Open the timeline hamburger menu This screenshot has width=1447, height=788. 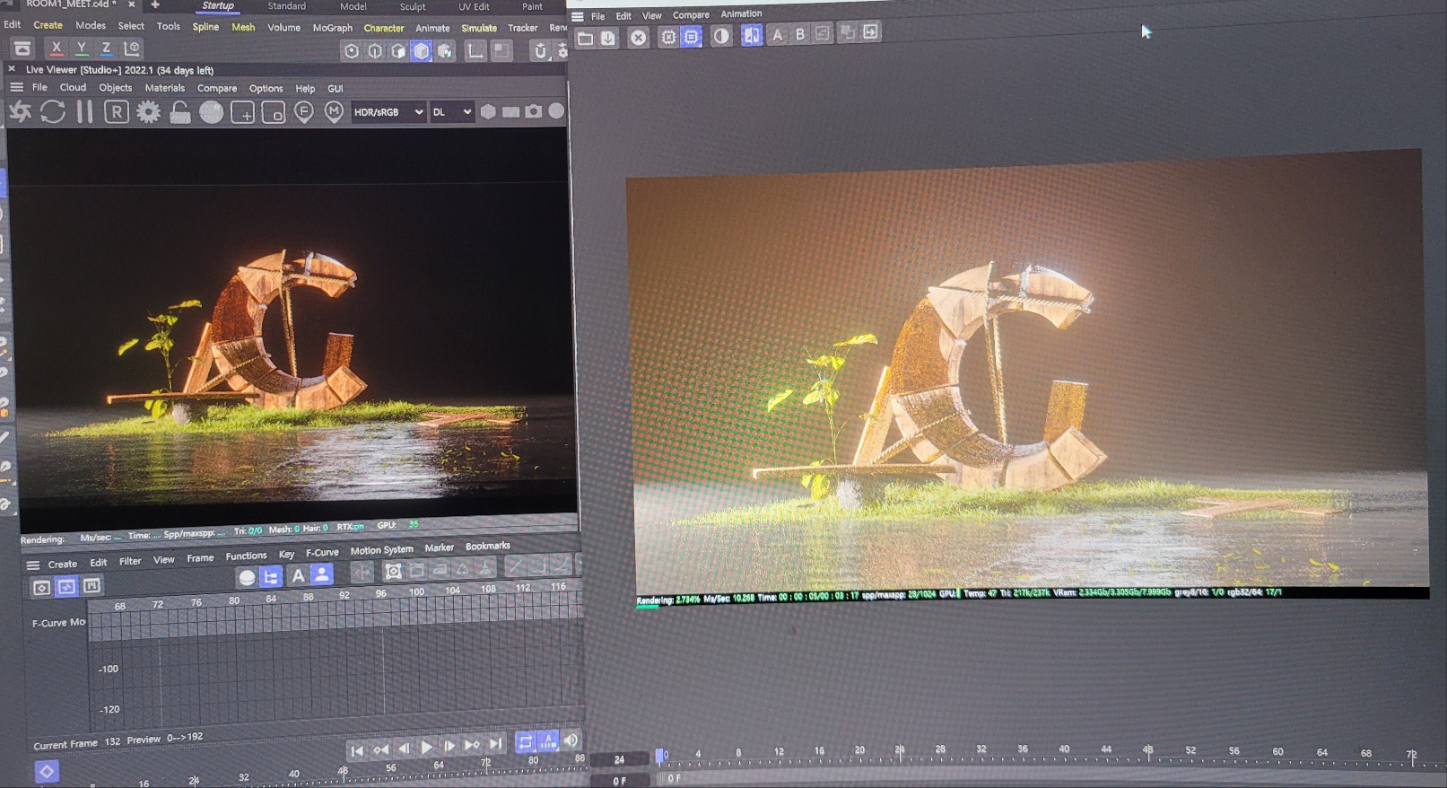(33, 565)
